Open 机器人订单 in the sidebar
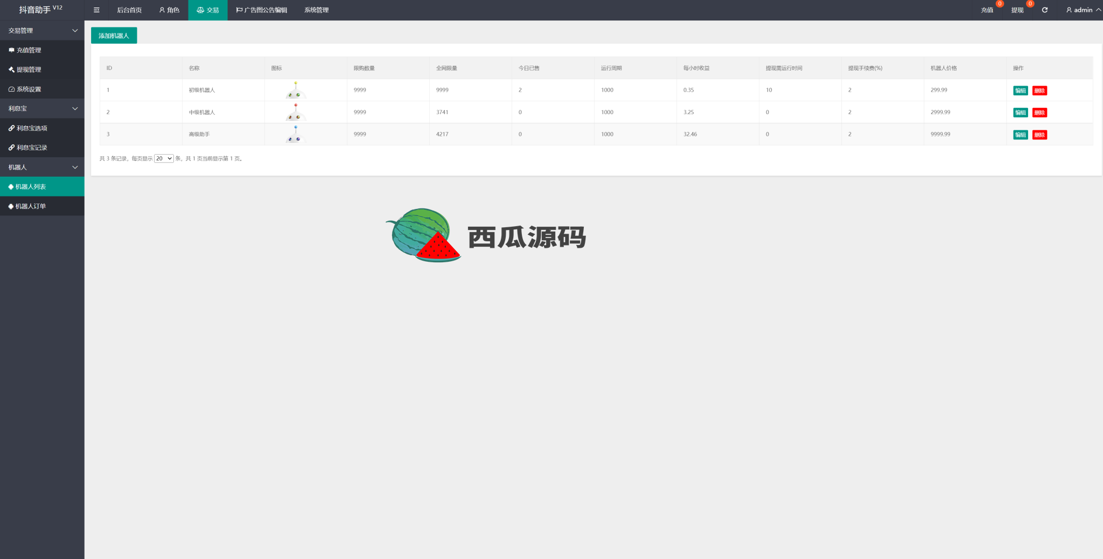This screenshot has height=559, width=1103. (42, 206)
